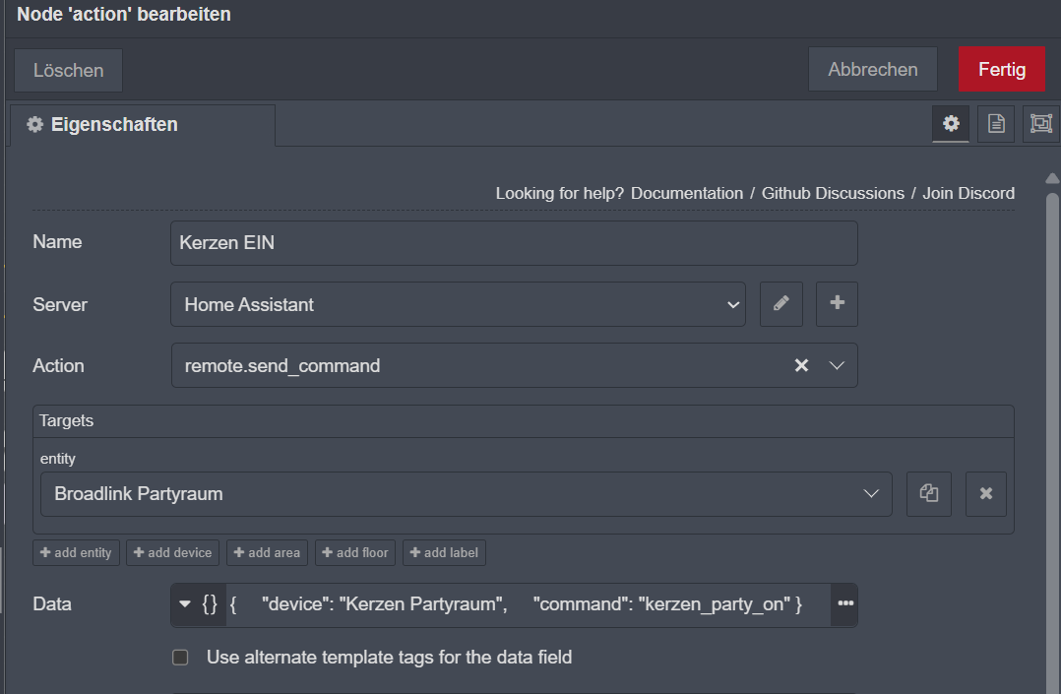This screenshot has width=1061, height=694.
Task: Open the Documentation link
Action: (x=686, y=193)
